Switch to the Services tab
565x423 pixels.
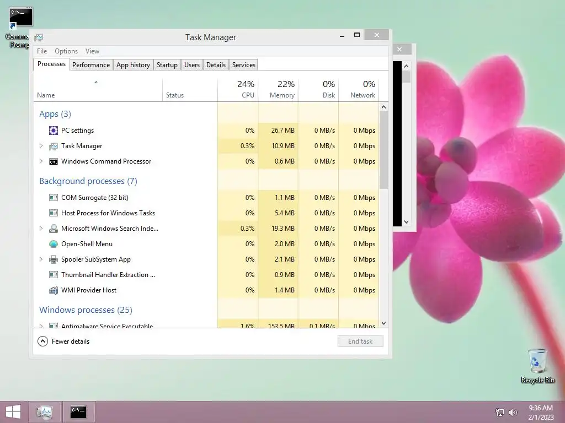pyautogui.click(x=243, y=65)
